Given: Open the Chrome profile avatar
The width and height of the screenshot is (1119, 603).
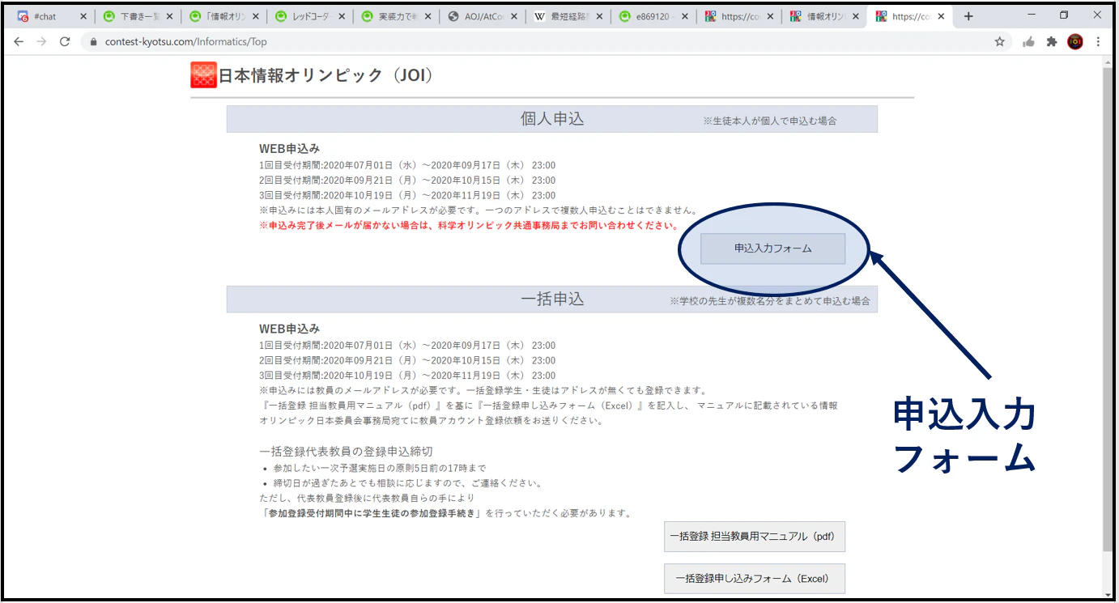Looking at the screenshot, I should [1075, 42].
